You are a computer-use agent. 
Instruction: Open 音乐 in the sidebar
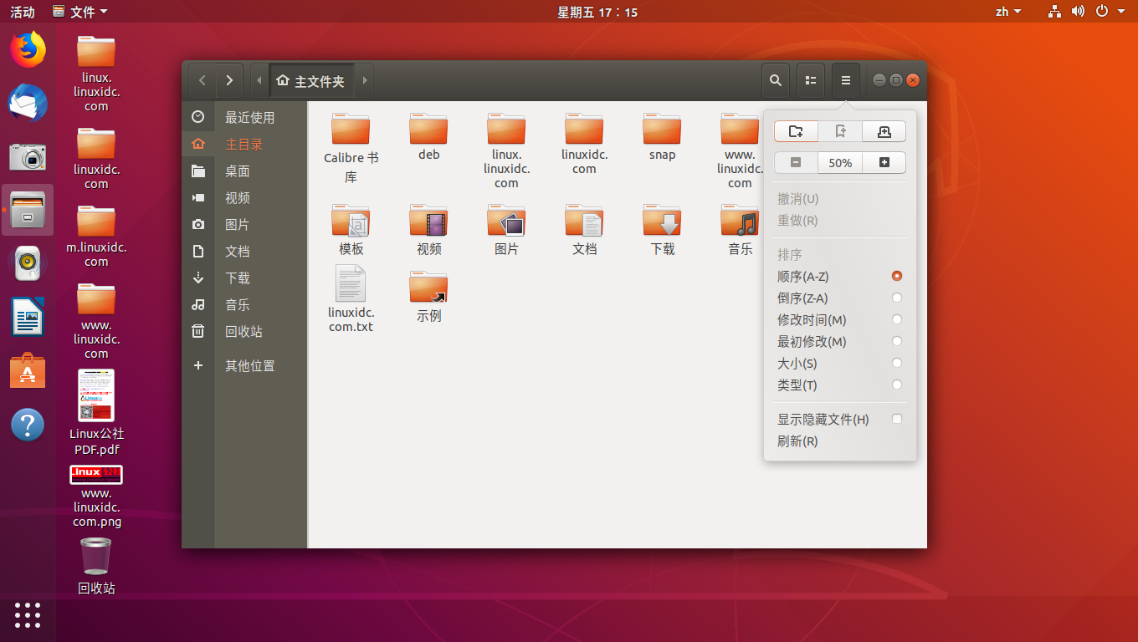[x=244, y=305]
